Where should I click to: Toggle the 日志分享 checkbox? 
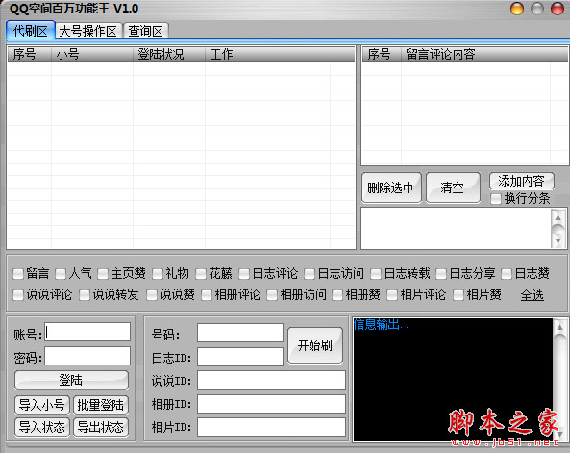[x=441, y=273]
